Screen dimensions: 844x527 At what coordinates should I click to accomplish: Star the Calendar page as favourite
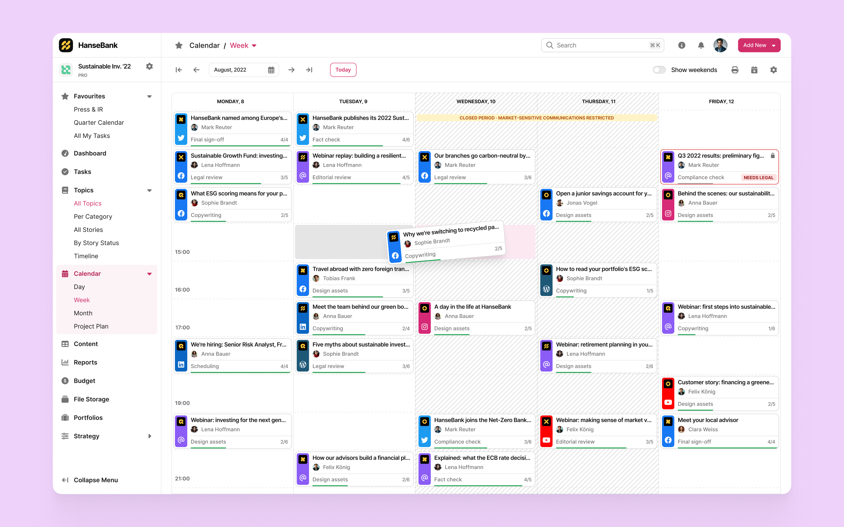(x=179, y=45)
